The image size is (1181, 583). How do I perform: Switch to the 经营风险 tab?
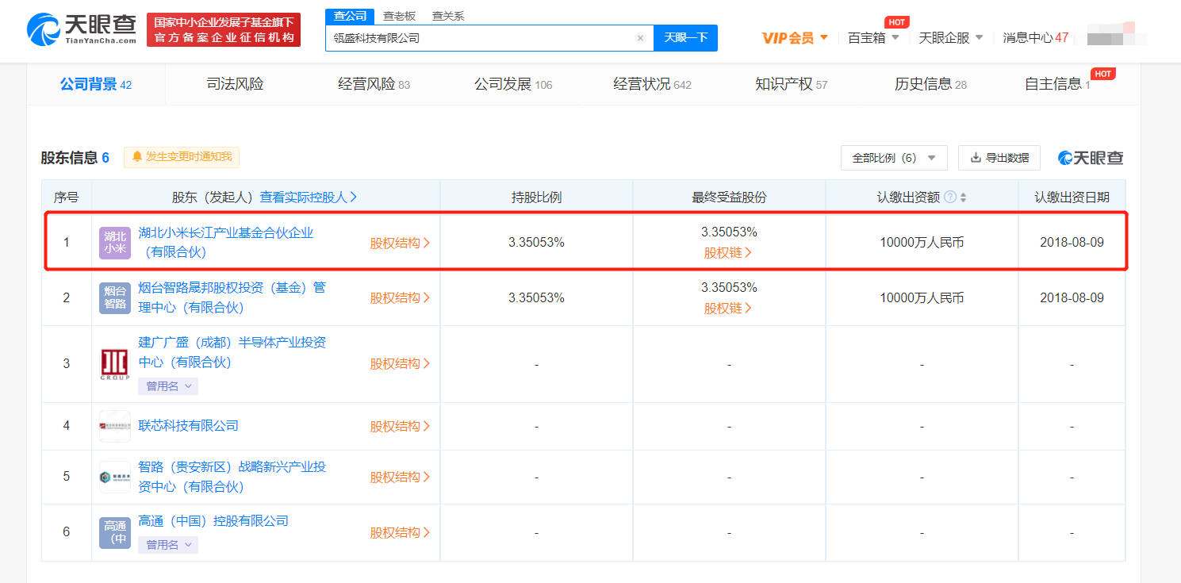[374, 84]
